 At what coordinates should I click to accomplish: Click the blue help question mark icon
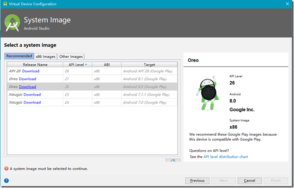(x=6, y=181)
